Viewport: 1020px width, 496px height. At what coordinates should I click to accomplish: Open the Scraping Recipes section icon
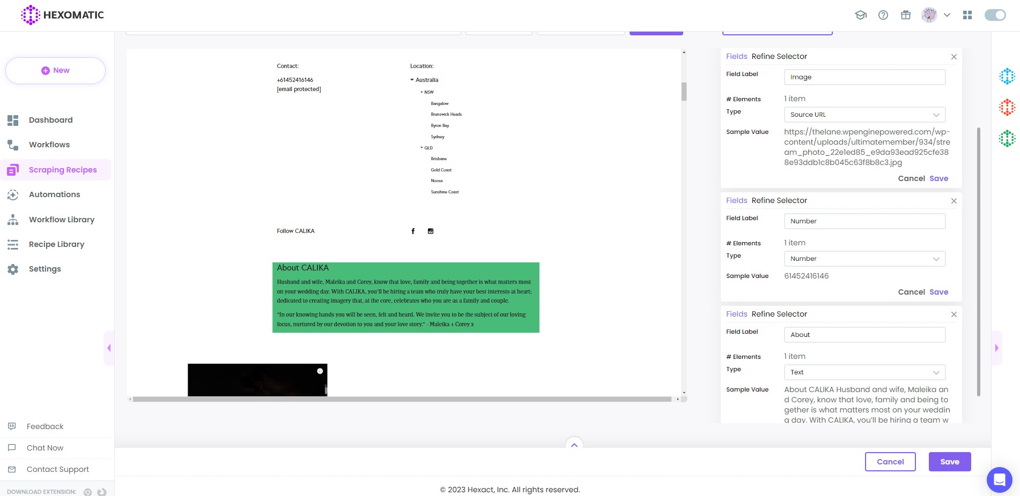tap(13, 170)
